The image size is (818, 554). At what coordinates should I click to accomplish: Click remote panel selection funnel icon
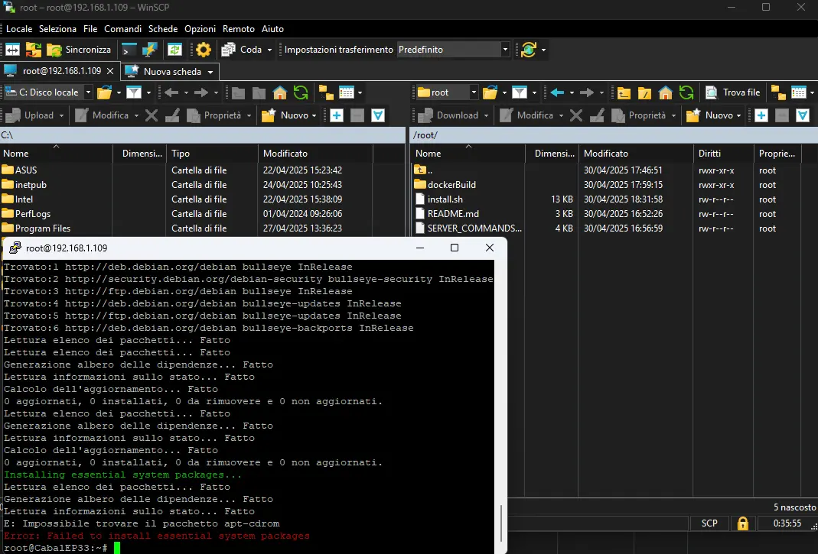(803, 115)
